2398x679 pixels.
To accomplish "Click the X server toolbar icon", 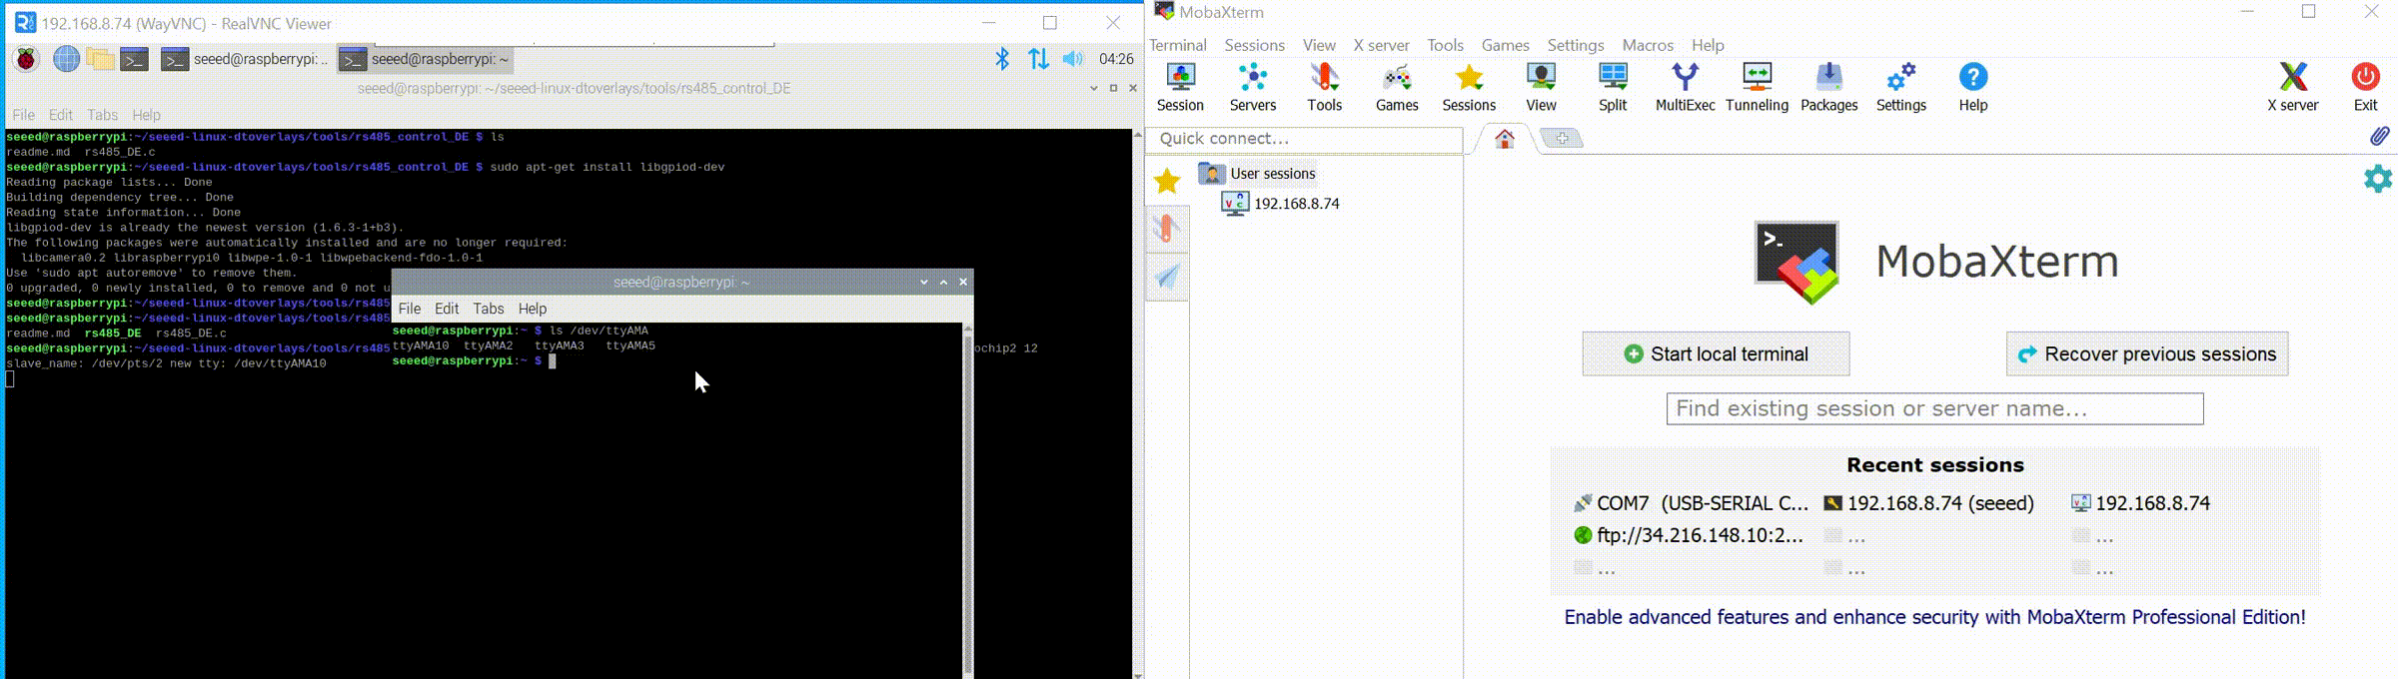I will pos(2293,87).
